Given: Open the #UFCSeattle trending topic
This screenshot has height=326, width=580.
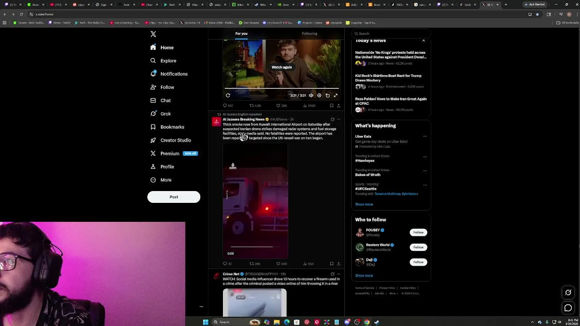Looking at the screenshot, I should 366,189.
